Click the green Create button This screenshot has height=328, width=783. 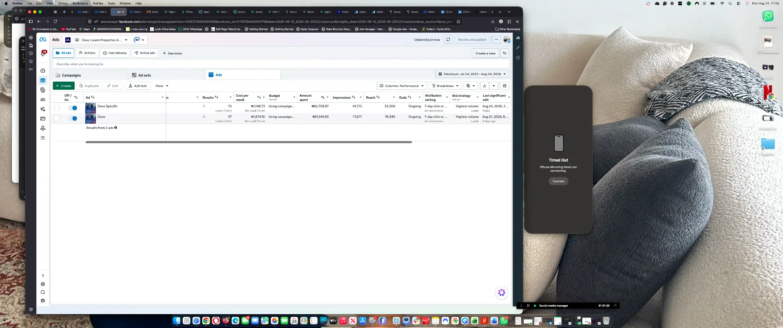point(64,86)
